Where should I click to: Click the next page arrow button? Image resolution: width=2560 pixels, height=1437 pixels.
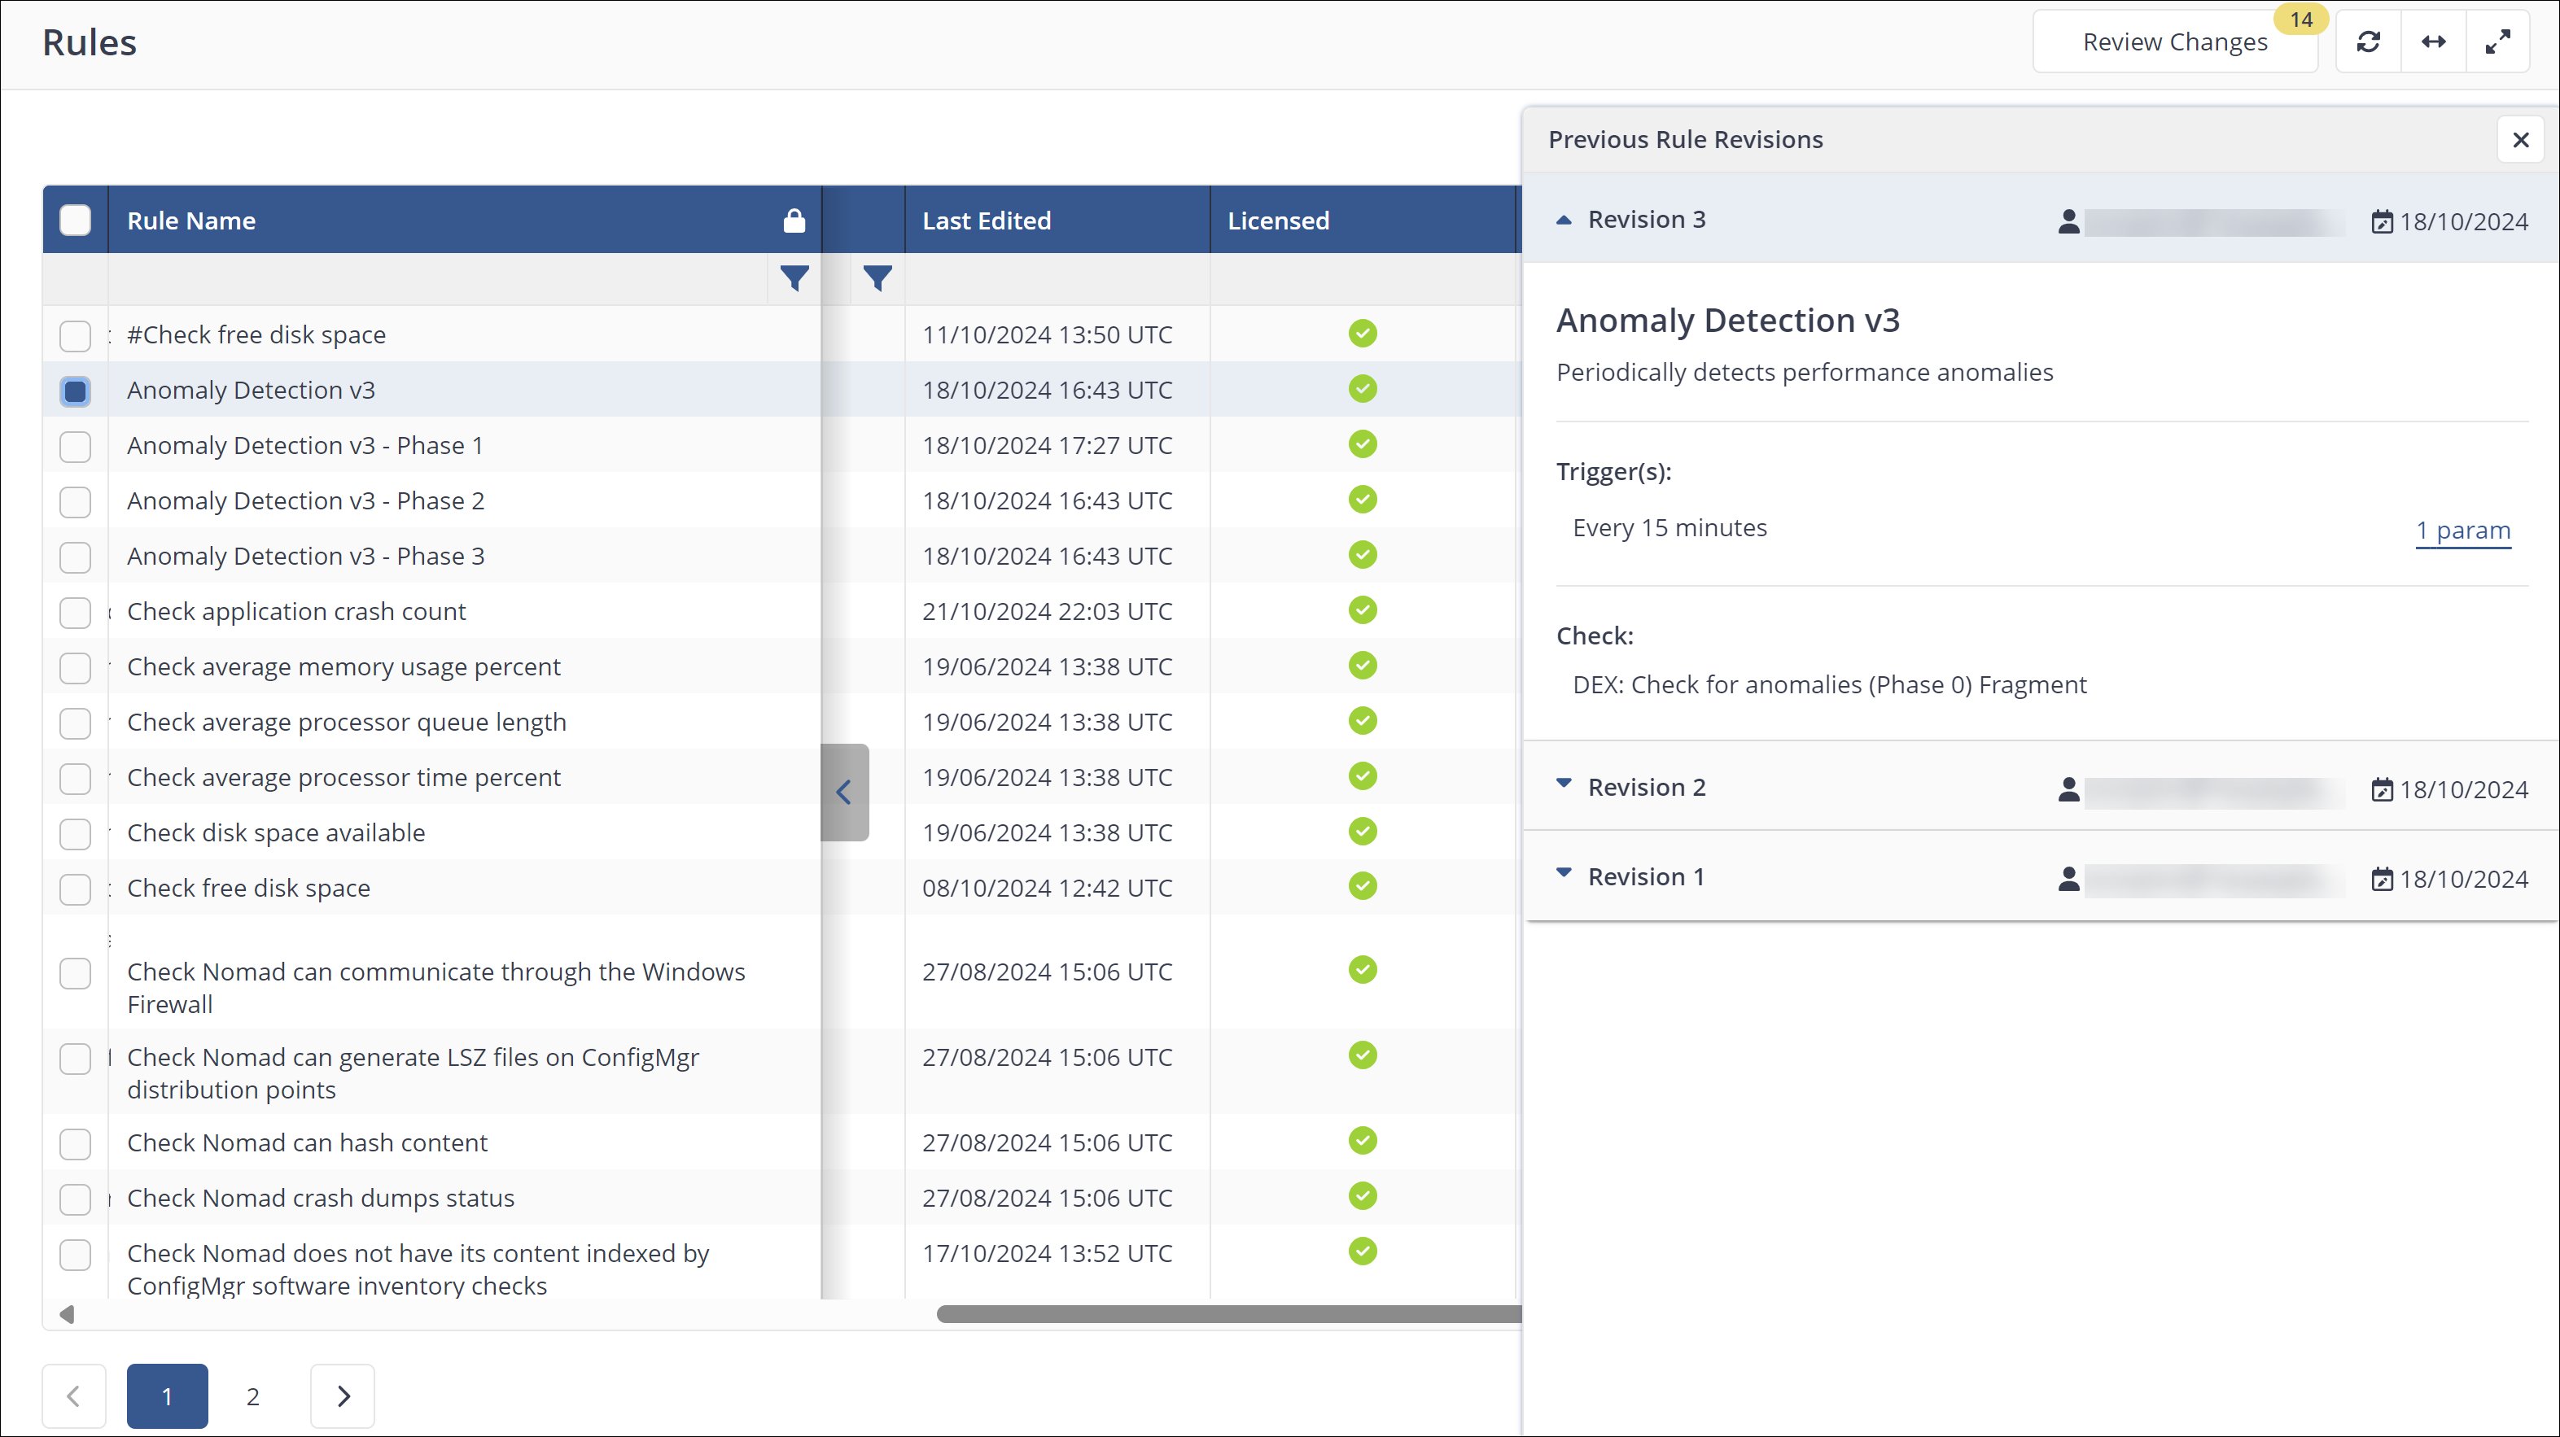coord(343,1396)
